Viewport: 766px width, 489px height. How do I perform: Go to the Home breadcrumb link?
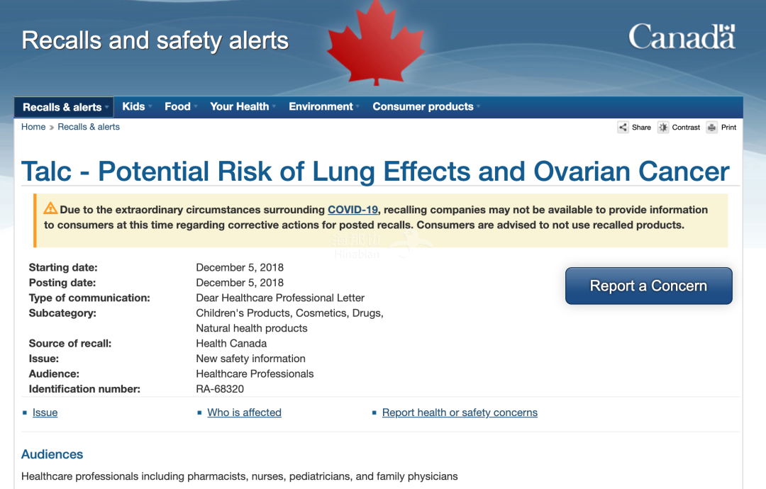(x=33, y=127)
